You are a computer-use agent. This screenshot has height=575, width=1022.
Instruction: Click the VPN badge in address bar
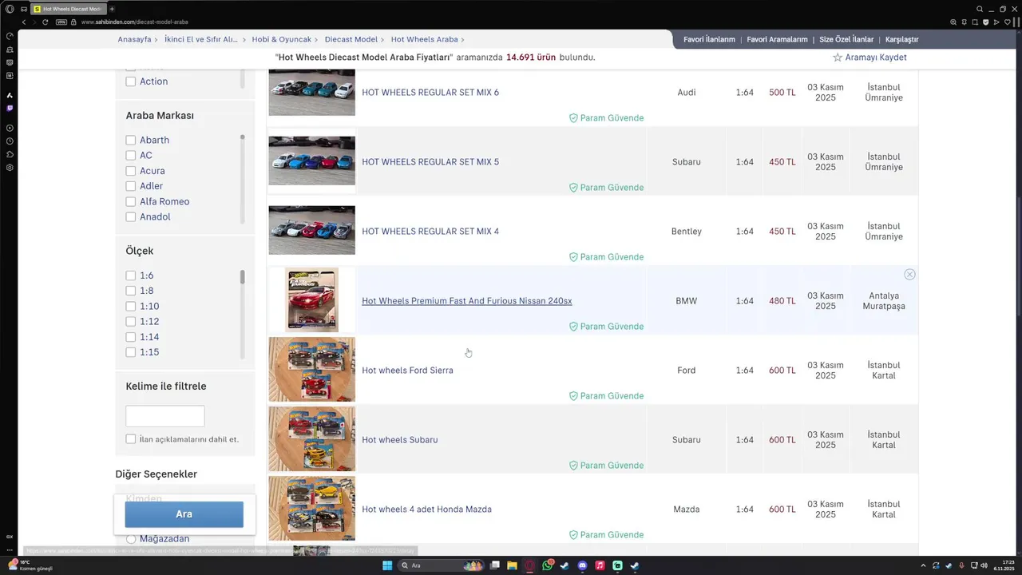coord(61,22)
